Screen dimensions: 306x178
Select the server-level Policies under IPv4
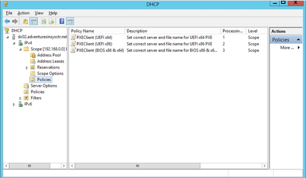(37, 92)
